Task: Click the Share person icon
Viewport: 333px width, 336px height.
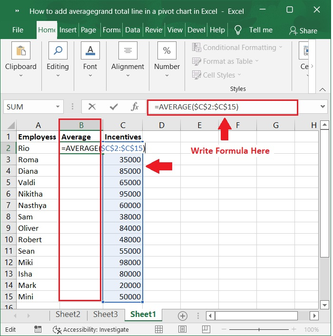Action: coord(293,30)
